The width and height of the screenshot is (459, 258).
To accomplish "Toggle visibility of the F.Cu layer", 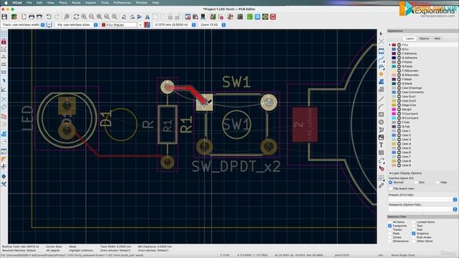I will (x=399, y=45).
